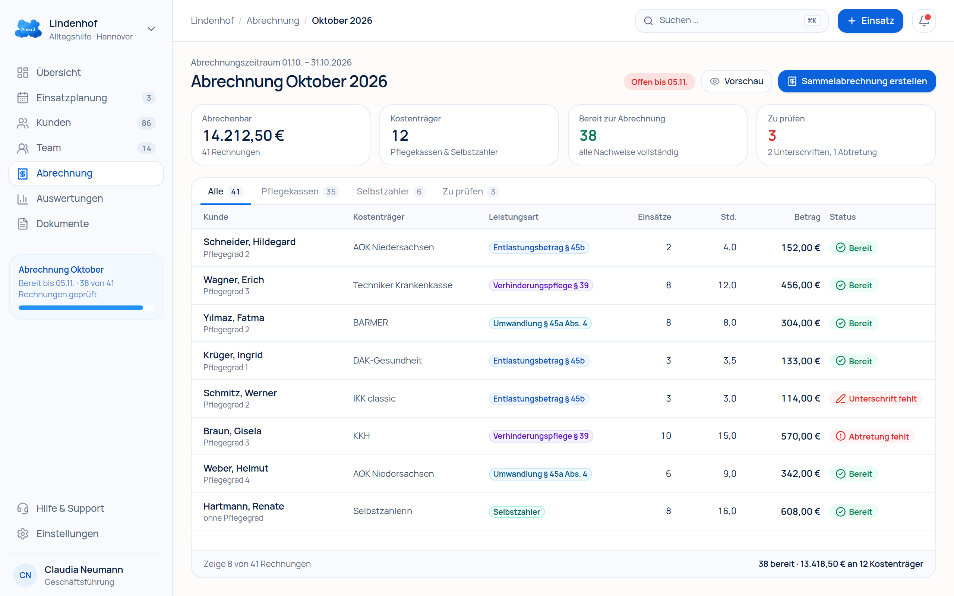This screenshot has height=596, width=954.
Task: Click the Abrechnung Oktober progress bar
Action: point(86,307)
